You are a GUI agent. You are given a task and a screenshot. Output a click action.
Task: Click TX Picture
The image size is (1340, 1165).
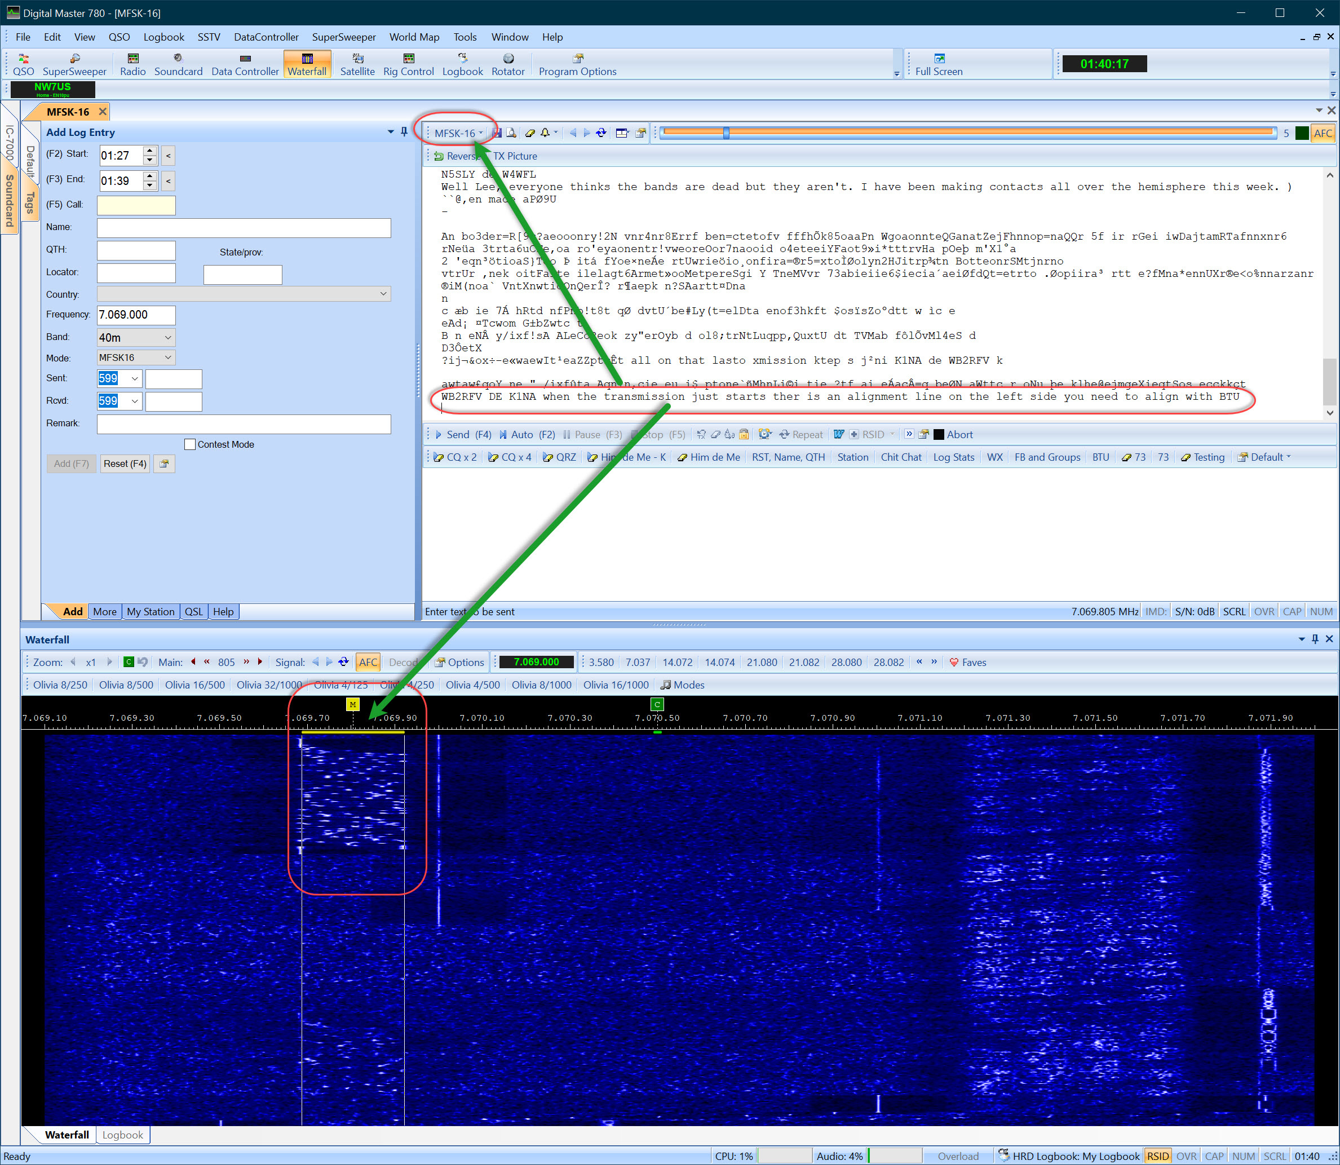click(x=515, y=156)
